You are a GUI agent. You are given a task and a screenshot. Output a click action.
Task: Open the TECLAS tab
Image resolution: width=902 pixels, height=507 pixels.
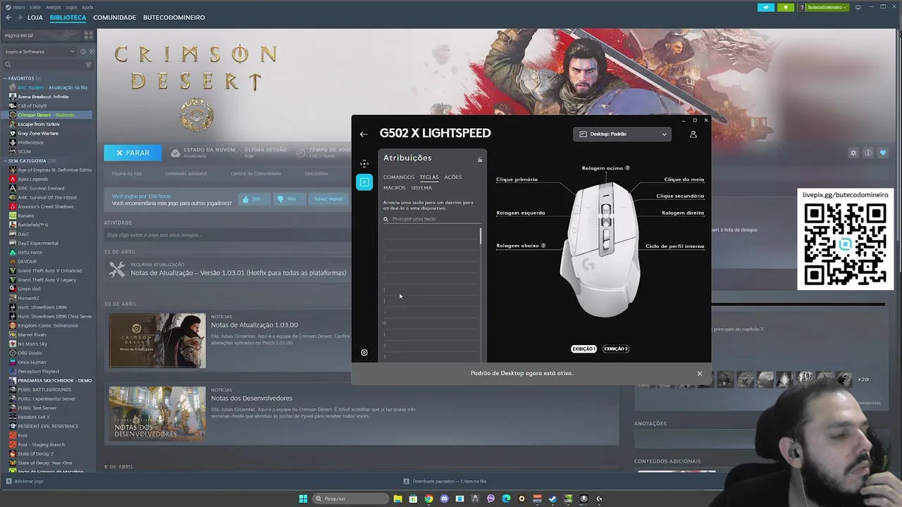coord(429,177)
